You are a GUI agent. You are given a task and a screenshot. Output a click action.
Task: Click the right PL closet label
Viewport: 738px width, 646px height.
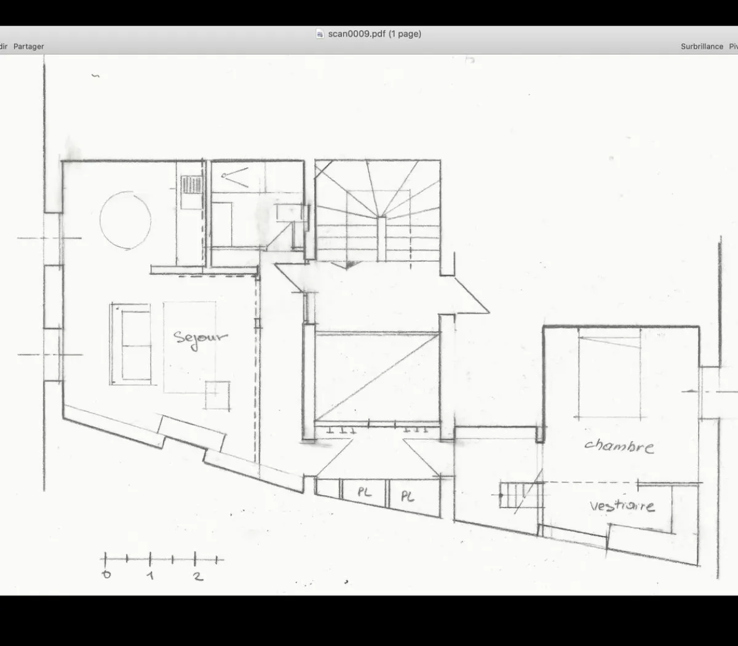coord(407,496)
